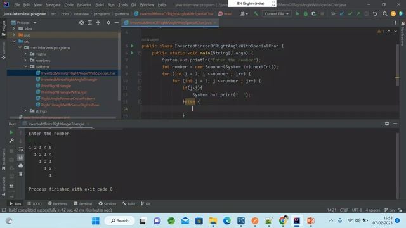406x228 pixels.
Task: Open the TODO tool window button
Action: pos(34,204)
